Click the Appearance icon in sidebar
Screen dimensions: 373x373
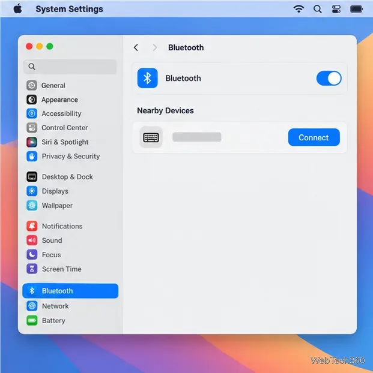(32, 100)
